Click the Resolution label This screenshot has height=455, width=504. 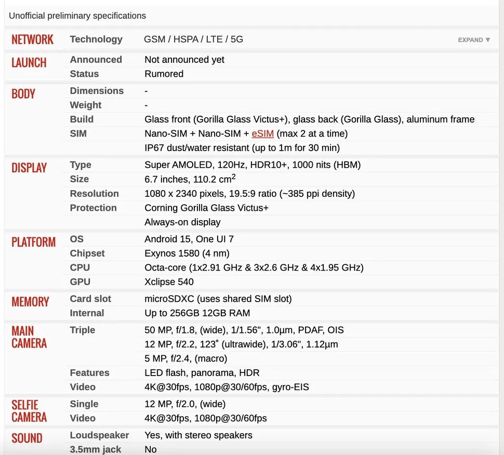pos(94,193)
